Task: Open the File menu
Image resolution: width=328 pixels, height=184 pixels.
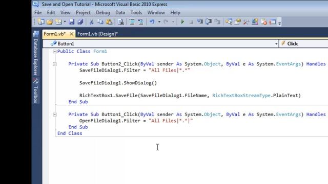Action: (38, 13)
